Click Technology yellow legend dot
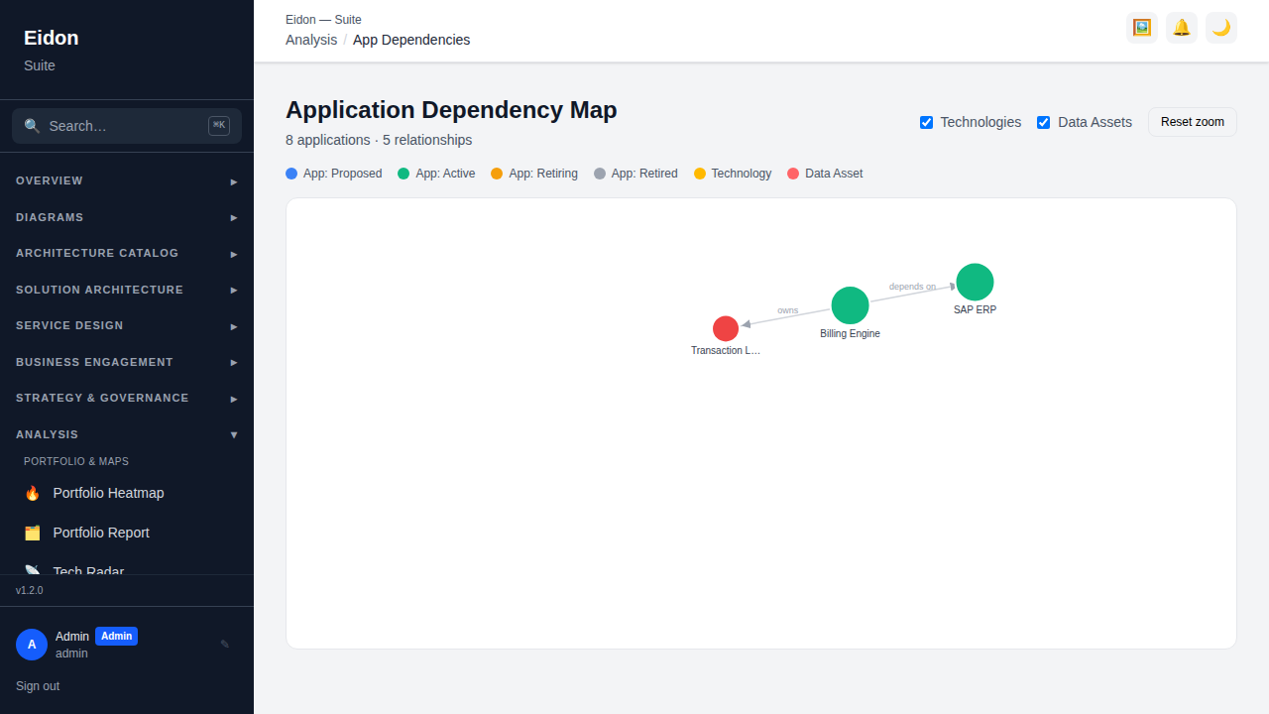This screenshot has height=714, width=1269. click(x=700, y=174)
